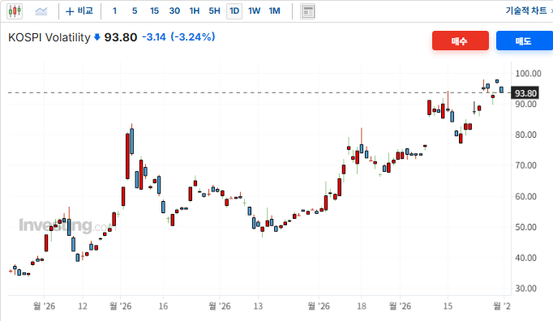This screenshot has height=321, width=553.
Task: Click the 15 date axis label
Action: [x=448, y=306]
